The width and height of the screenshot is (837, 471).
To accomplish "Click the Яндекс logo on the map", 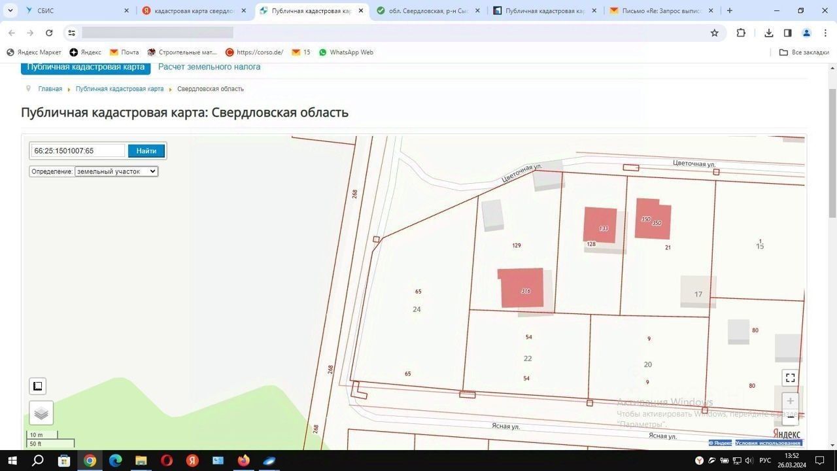I will pos(787,434).
